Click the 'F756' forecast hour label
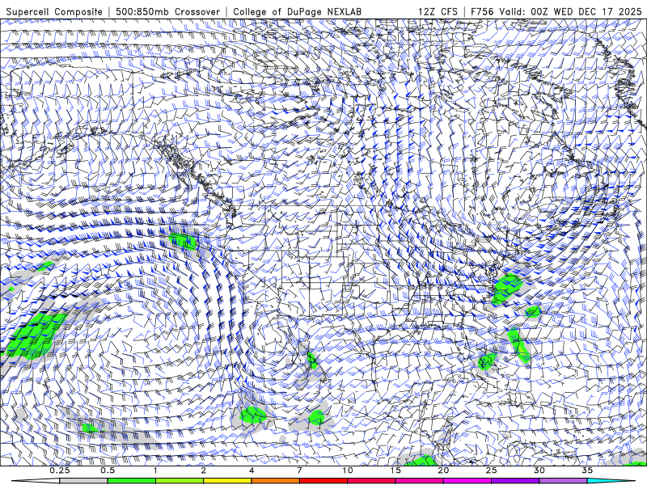Image resolution: width=647 pixels, height=485 pixels. pos(482,11)
